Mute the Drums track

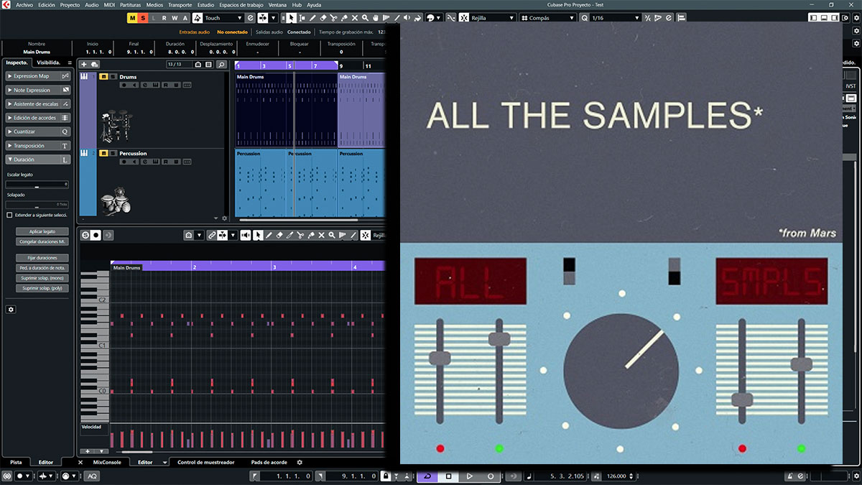click(103, 77)
